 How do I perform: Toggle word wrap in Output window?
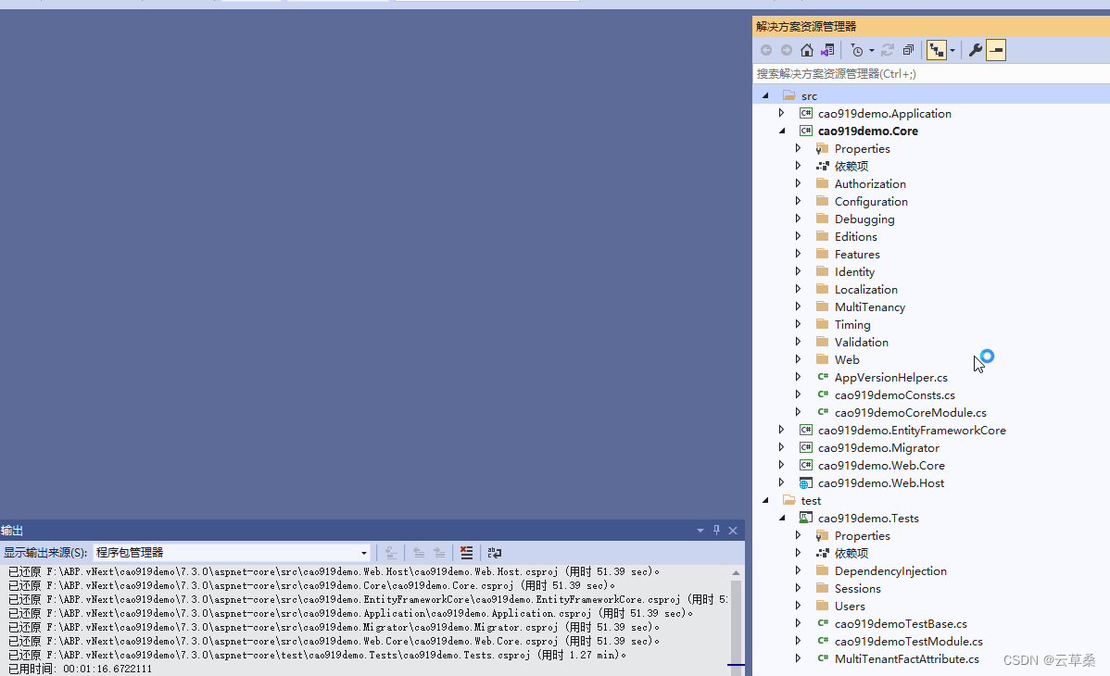(x=494, y=552)
